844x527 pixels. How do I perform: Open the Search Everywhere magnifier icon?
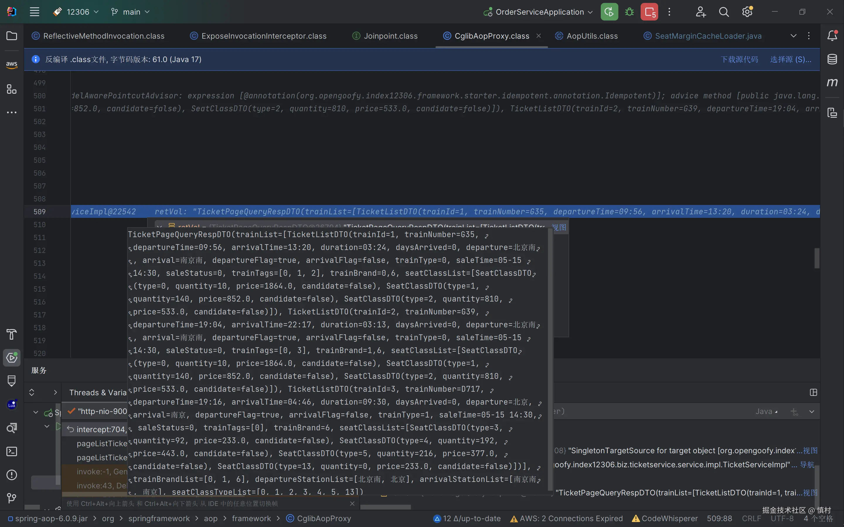point(724,12)
